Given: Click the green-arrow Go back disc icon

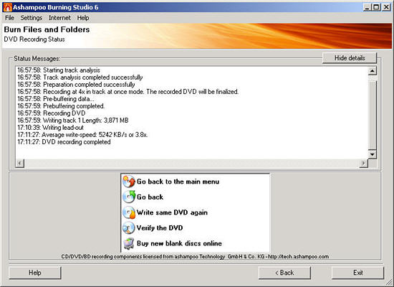Looking at the screenshot, I should pos(129,197).
